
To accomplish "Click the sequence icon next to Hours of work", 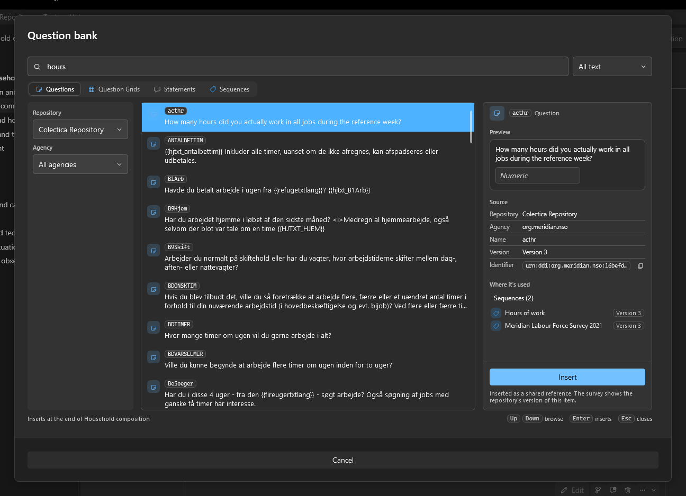I will tap(496, 313).
